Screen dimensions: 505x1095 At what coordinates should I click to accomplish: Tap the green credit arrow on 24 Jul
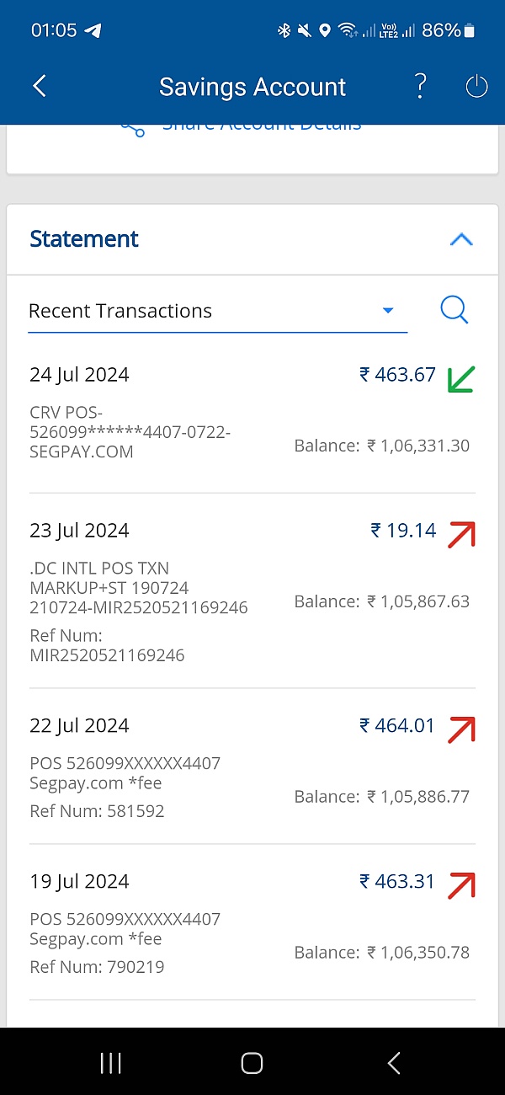point(461,379)
